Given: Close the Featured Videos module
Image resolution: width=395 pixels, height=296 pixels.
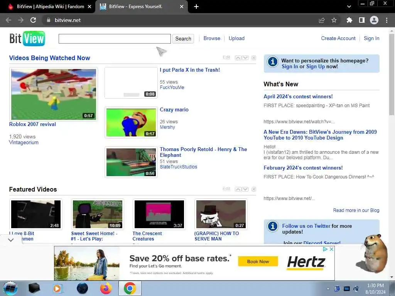Looking at the screenshot, I should click(254, 189).
